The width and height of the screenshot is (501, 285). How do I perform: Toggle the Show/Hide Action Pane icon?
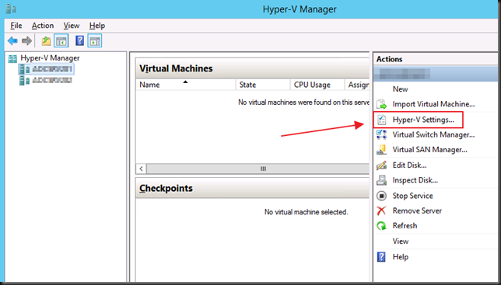click(x=95, y=41)
